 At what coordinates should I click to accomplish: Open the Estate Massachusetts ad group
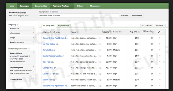(52, 56)
